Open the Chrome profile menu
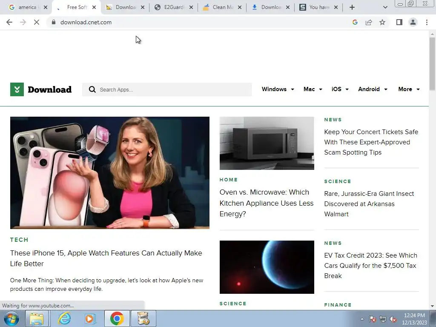This screenshot has width=436, height=327. (x=413, y=22)
